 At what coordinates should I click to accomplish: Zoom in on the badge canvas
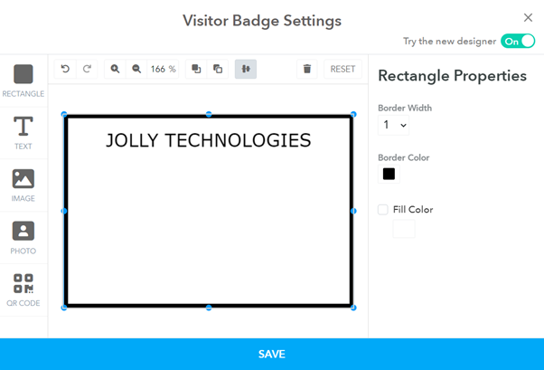point(115,69)
